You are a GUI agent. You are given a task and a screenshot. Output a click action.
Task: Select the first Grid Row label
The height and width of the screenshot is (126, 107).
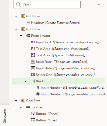click(33, 16)
